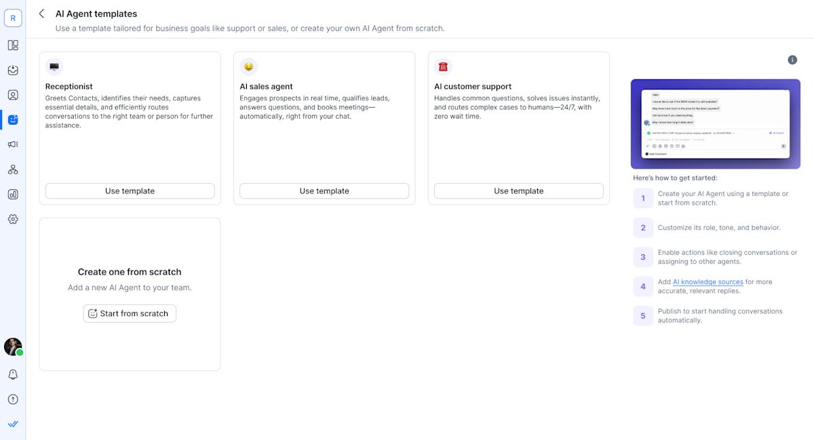814x440 pixels.
Task: Open the Dashboard modules icon near the top
Action: tap(13, 45)
